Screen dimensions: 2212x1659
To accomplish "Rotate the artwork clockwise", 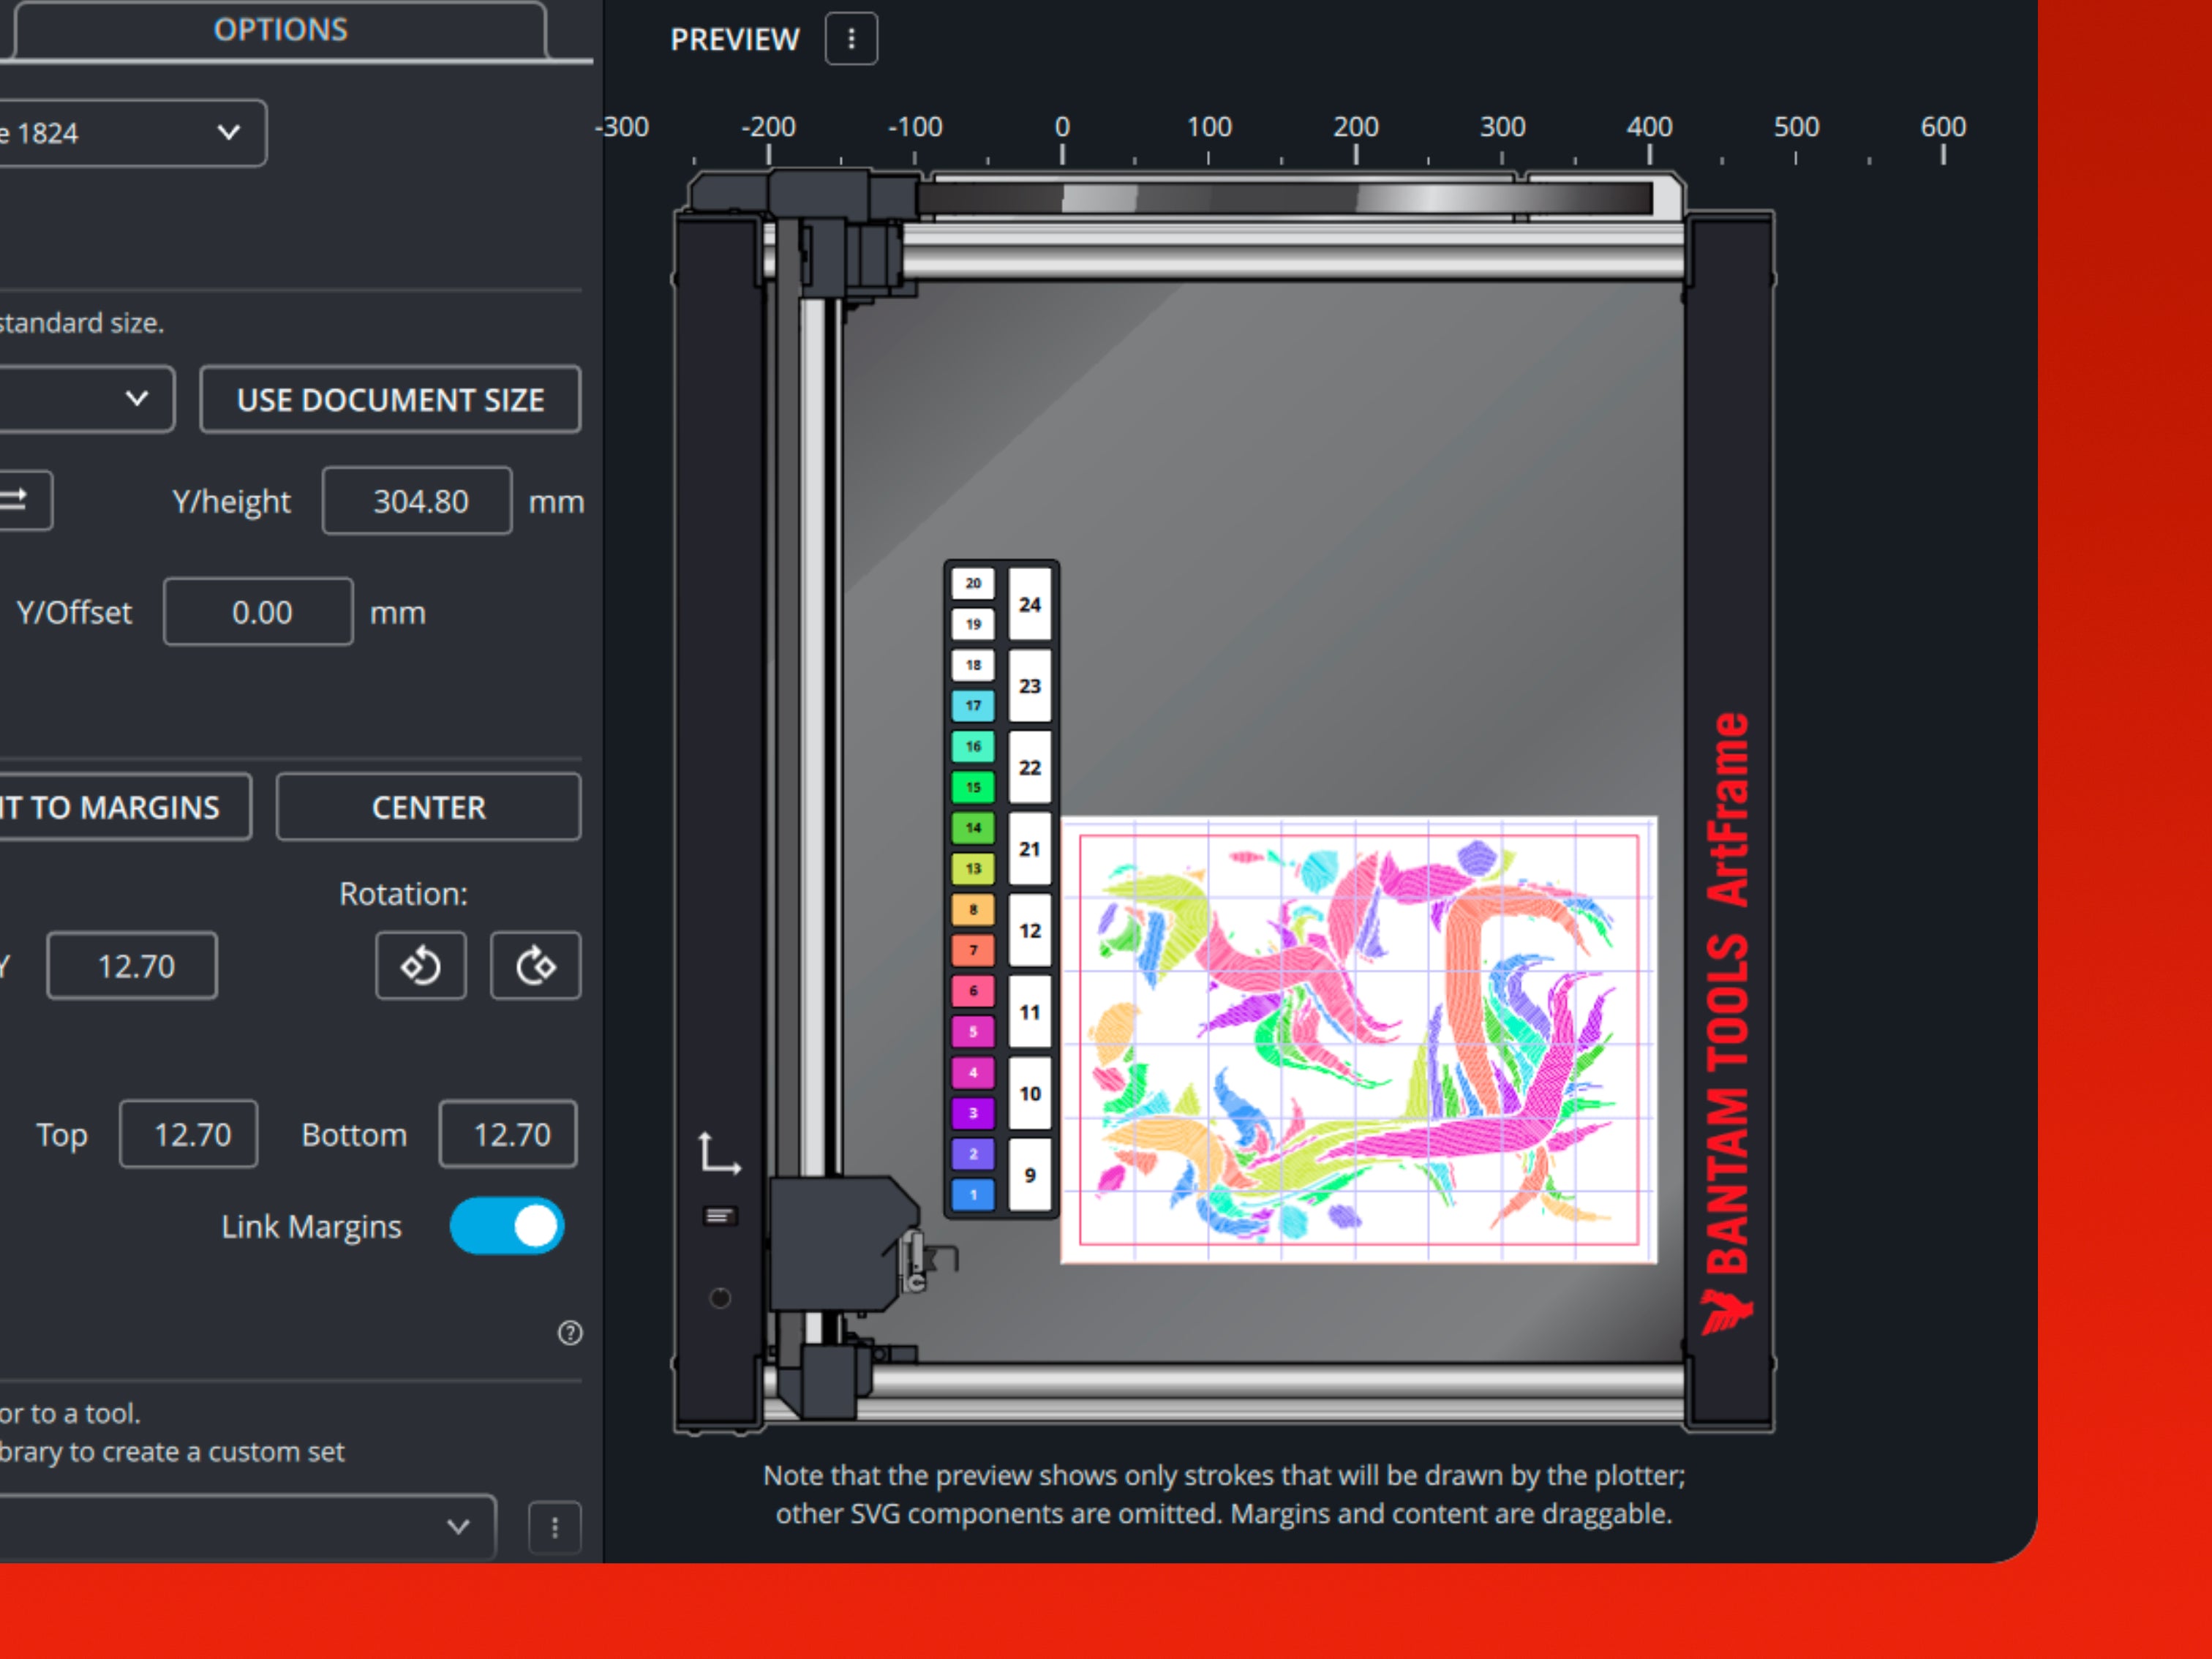I will [x=535, y=966].
